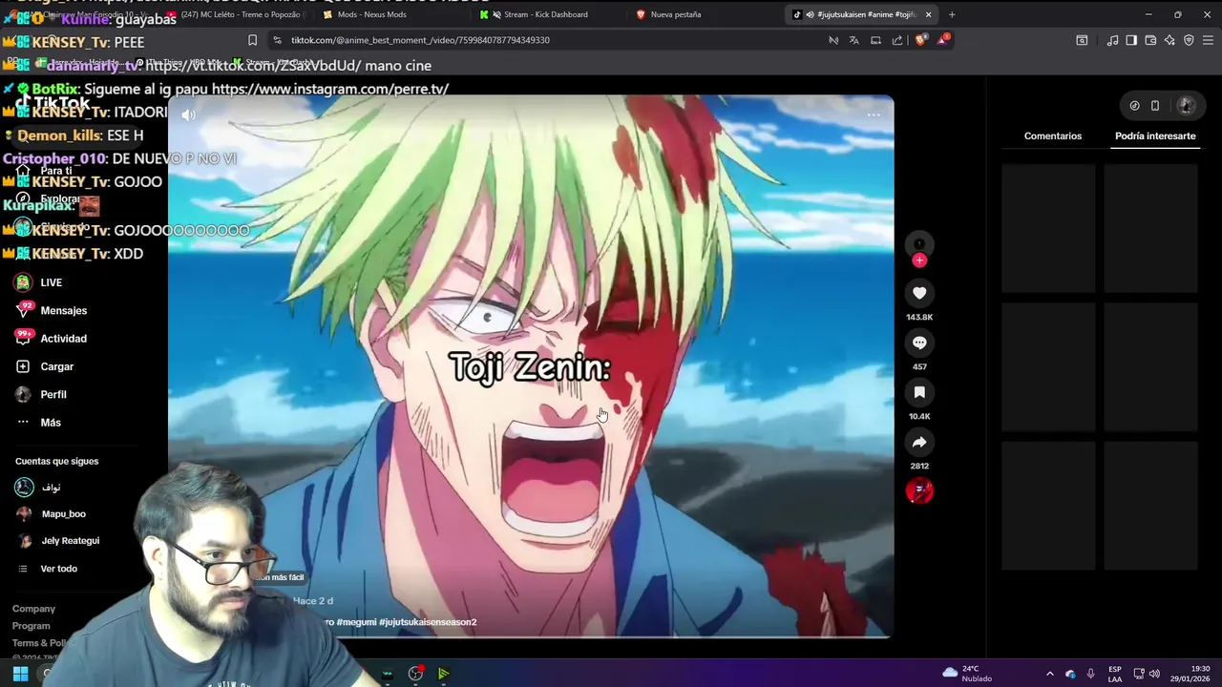Open Brave VPN shield icon
This screenshot has width=1222, height=687.
pos(1189,40)
